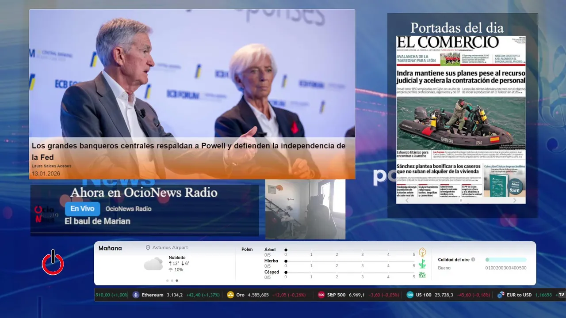Click the Césped grass pollen icon
The height and width of the screenshot is (318, 566).
pyautogui.click(x=422, y=275)
